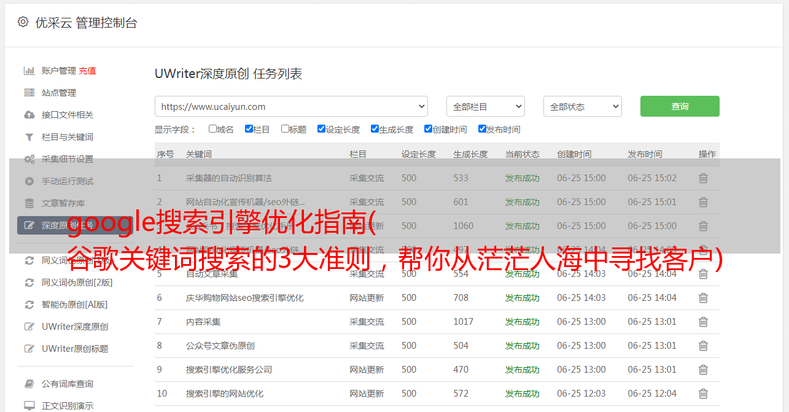The image size is (789, 412).
Task: Click the filter icon for 栏目与关键词
Action: point(29,137)
